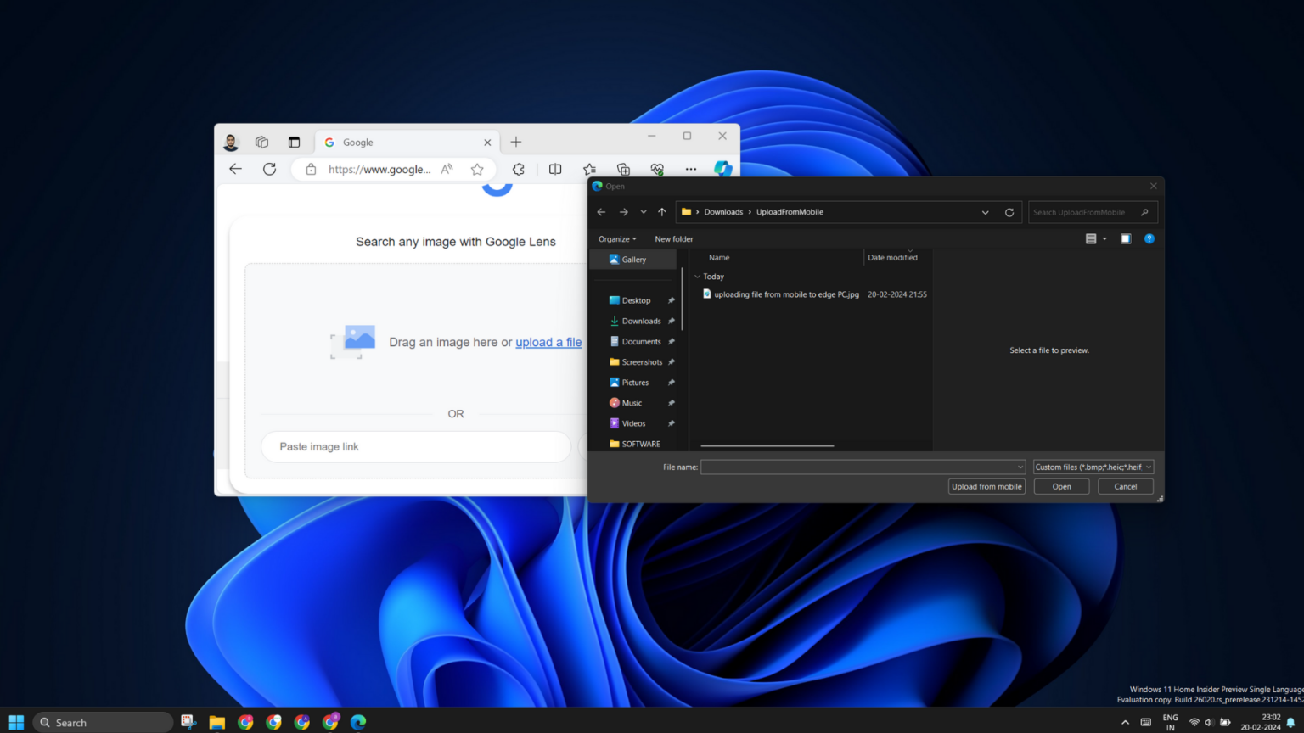Screen dimensions: 1304x733
Task: Toggle the preview pane in the Open dialog
Action: [1126, 238]
